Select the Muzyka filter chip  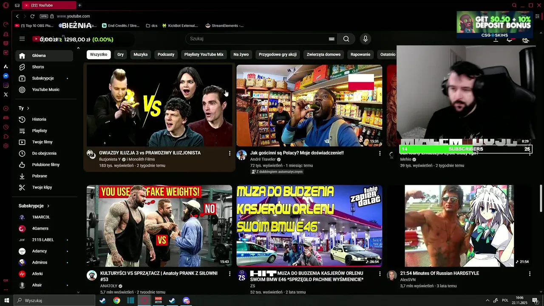[141, 54]
